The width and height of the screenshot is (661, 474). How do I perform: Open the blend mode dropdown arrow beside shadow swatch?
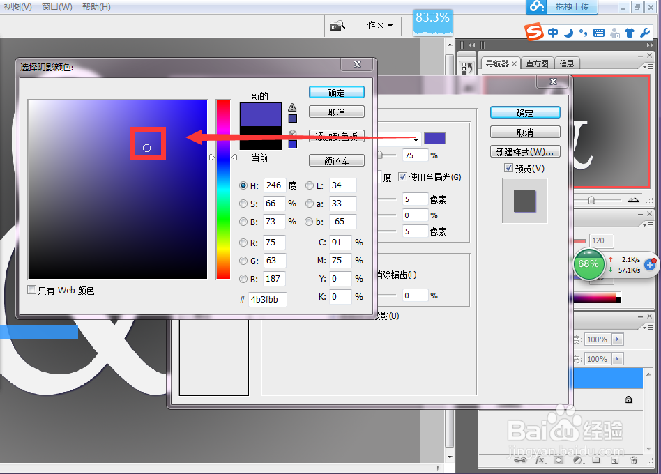tap(416, 139)
